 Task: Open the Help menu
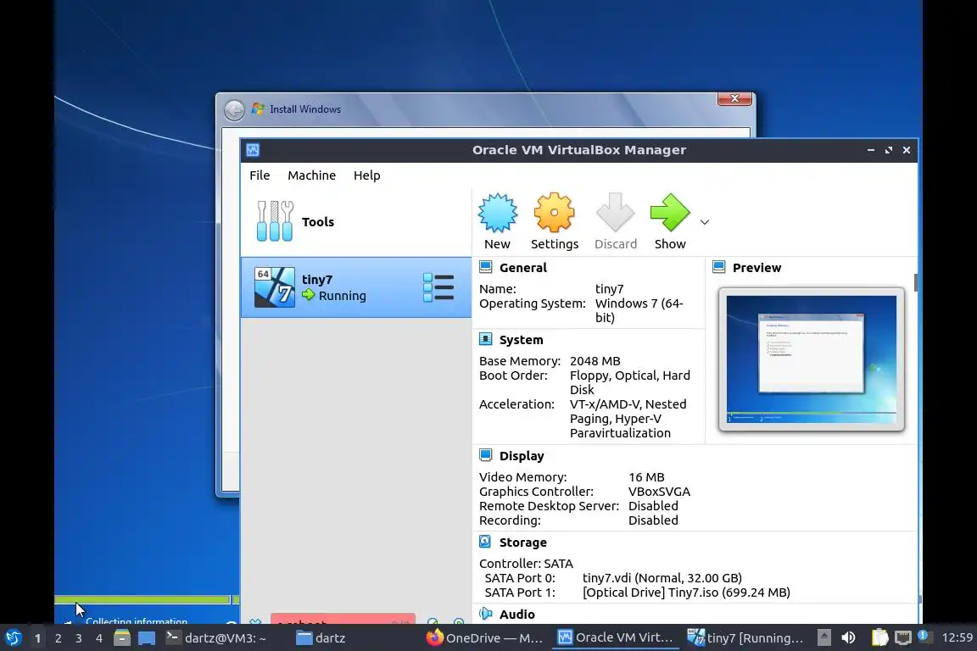point(367,175)
